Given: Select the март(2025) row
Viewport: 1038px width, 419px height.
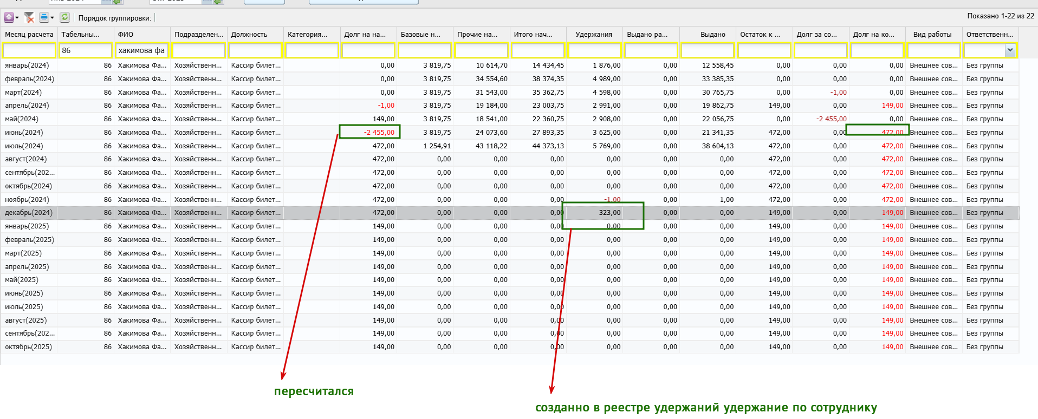Looking at the screenshot, I should [x=510, y=253].
